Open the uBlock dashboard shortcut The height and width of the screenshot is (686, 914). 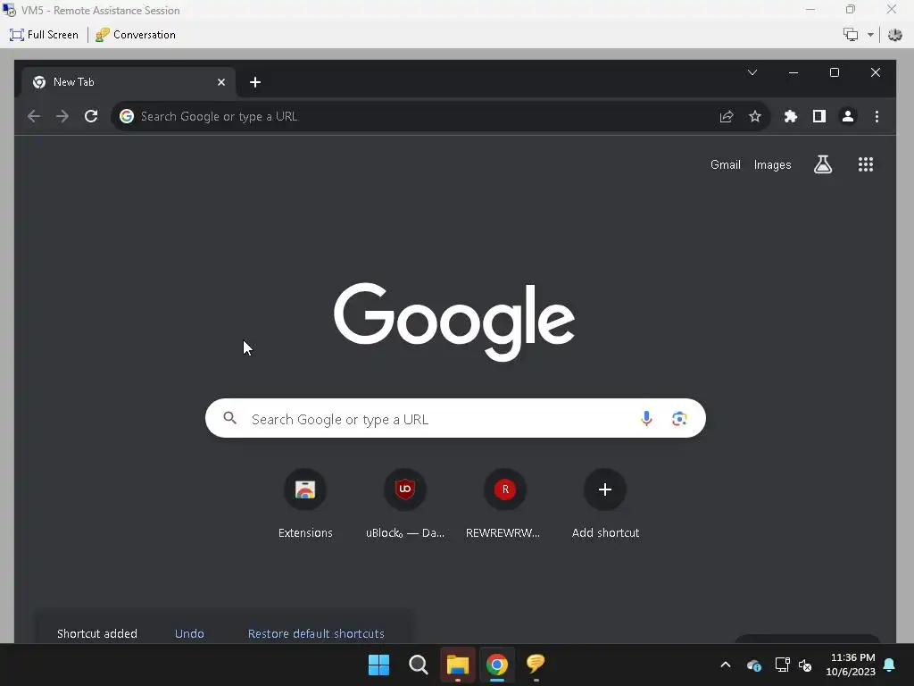coord(405,506)
